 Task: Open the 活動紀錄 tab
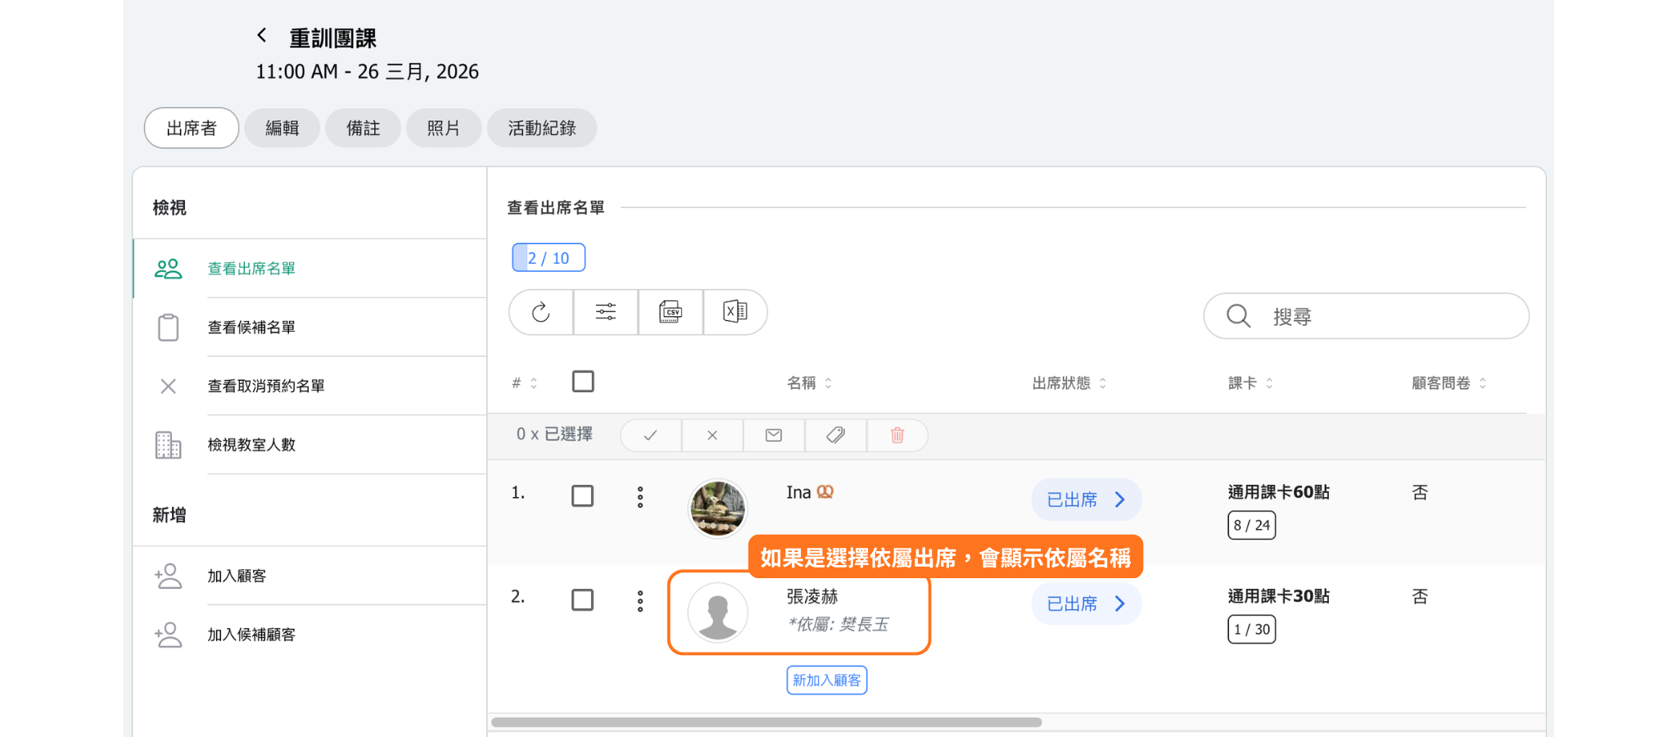[x=541, y=128]
